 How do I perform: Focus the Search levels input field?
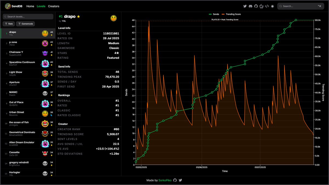pyautogui.click(x=28, y=17)
